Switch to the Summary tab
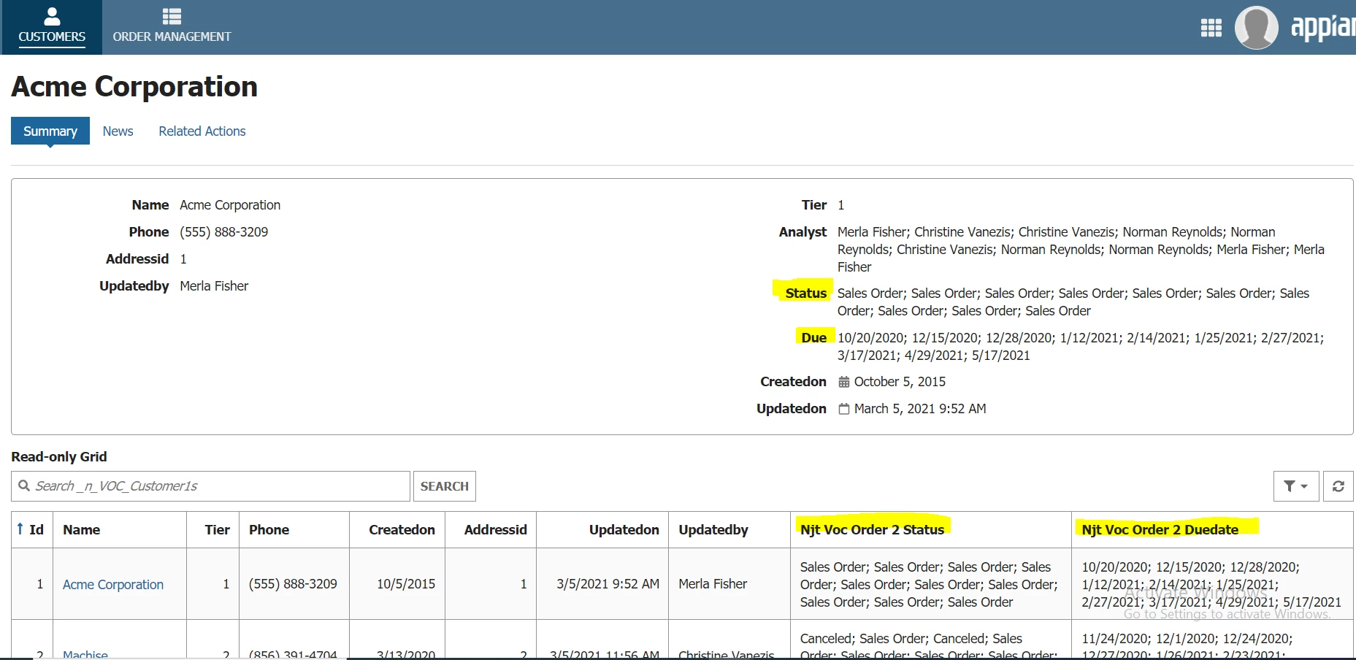 (x=50, y=131)
